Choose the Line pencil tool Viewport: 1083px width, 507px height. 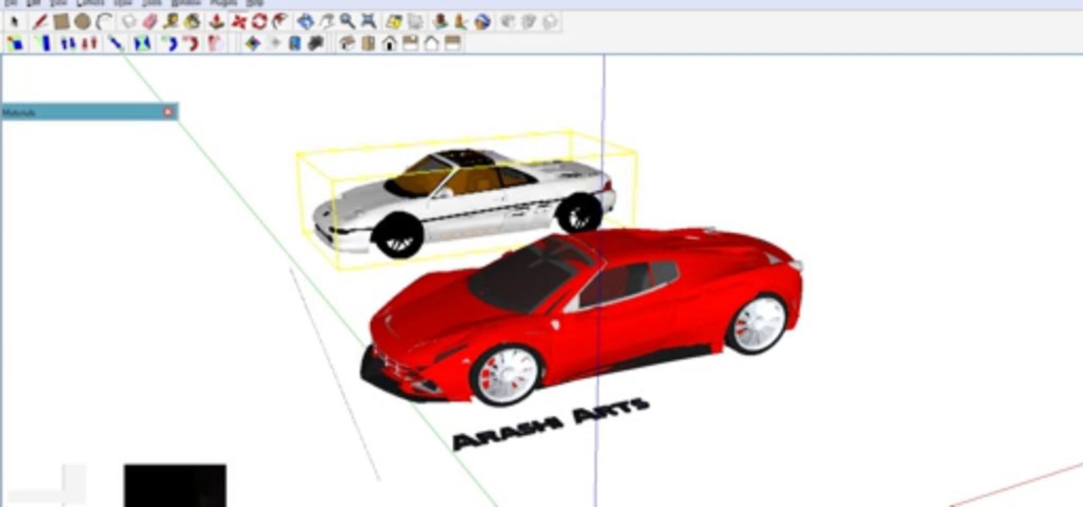coord(40,22)
